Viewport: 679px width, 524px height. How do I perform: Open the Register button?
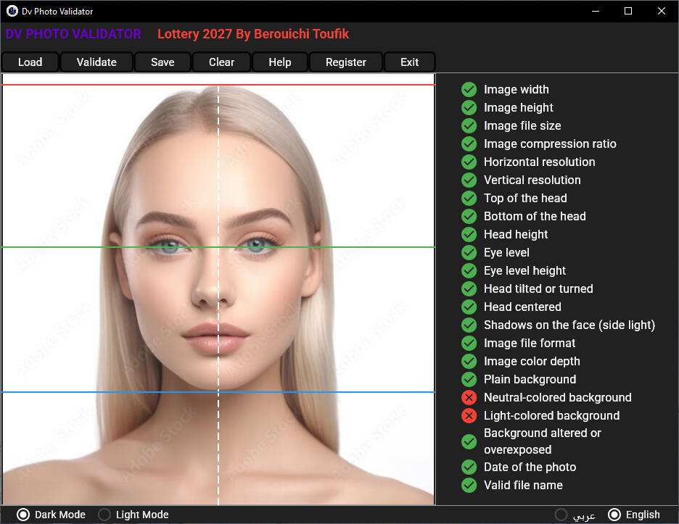click(x=345, y=62)
